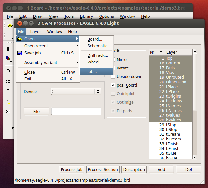The width and height of the screenshot is (208, 188).
Task: Select layer 21 tPlace in list
Action: 171,87
